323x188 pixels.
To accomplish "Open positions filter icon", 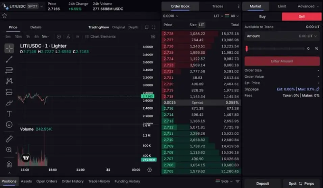I will (x=238, y=181).
